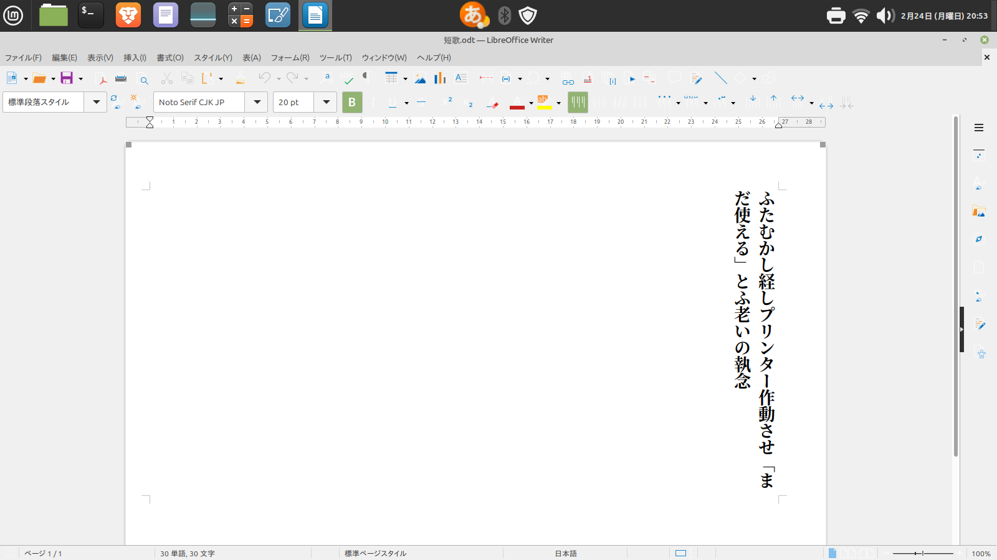Viewport: 997px width, 560px height.
Task: Insert a chart from the toolbar
Action: point(440,78)
